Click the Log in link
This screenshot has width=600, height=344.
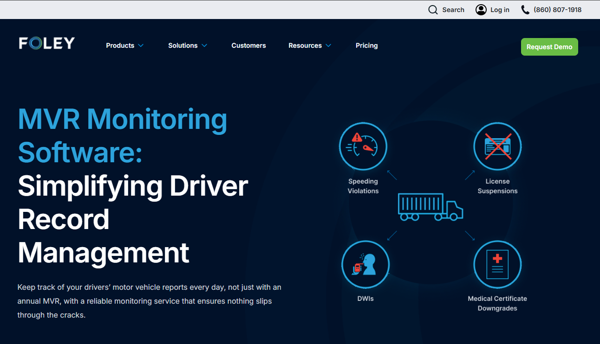pyautogui.click(x=500, y=10)
